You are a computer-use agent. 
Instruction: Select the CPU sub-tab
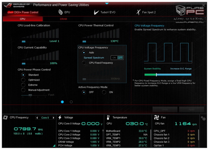pyautogui.click(x=23, y=19)
